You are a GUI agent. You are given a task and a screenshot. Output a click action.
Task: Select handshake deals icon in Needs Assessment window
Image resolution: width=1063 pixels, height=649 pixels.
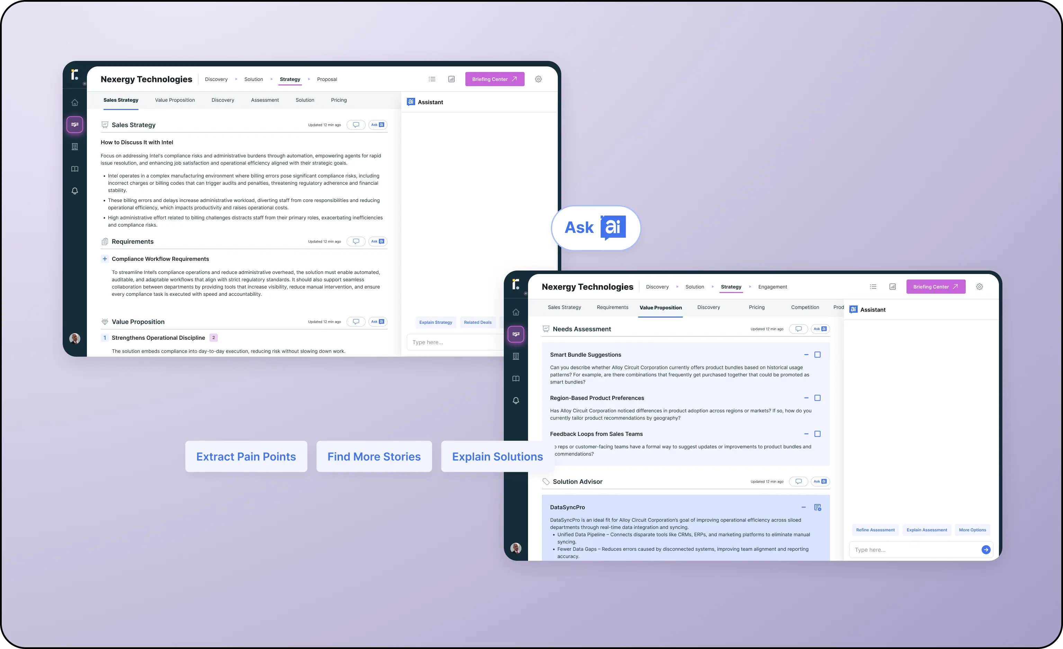[516, 334]
